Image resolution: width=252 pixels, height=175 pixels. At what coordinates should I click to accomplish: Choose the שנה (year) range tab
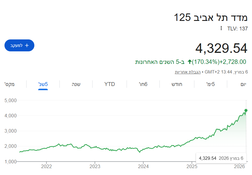tap(76, 84)
